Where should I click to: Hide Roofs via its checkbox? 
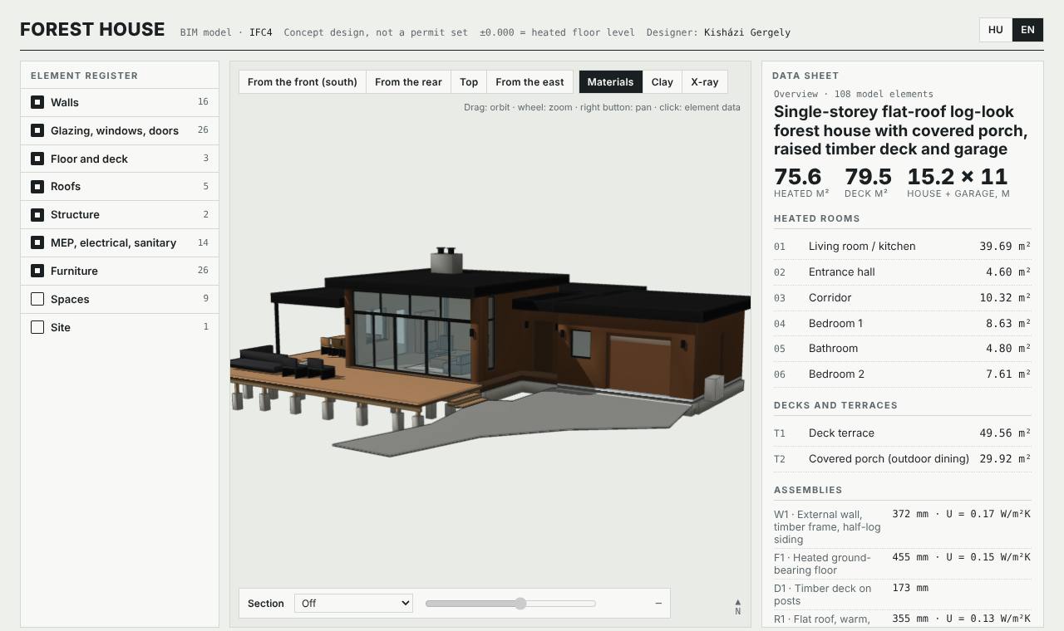[x=37, y=187]
